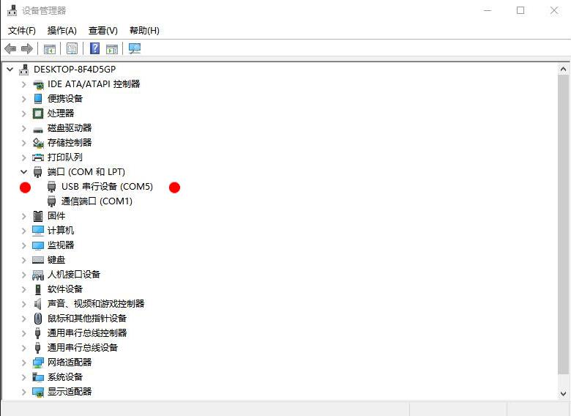Expand the 监视器 category

[24, 245]
